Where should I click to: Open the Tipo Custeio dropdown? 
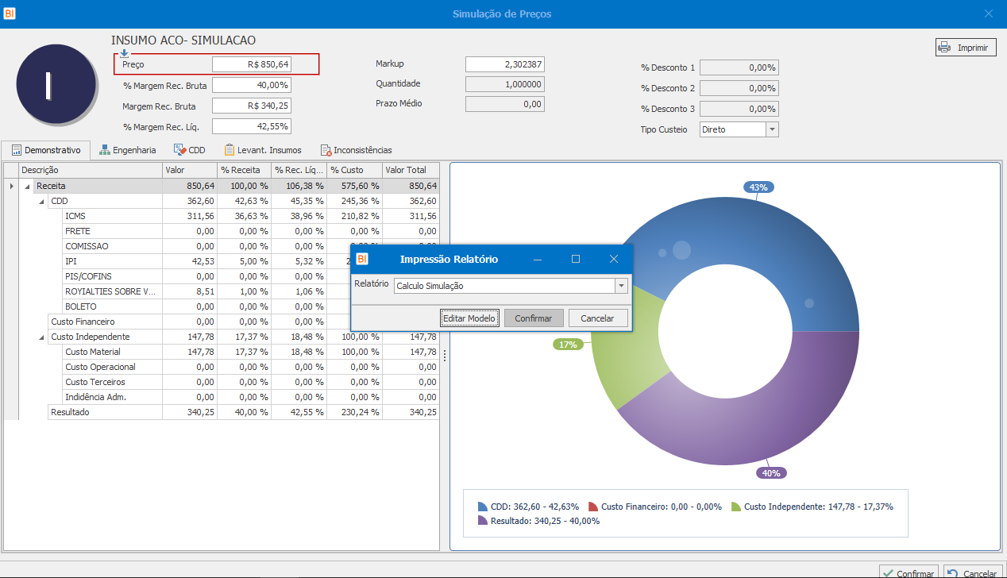click(x=772, y=129)
